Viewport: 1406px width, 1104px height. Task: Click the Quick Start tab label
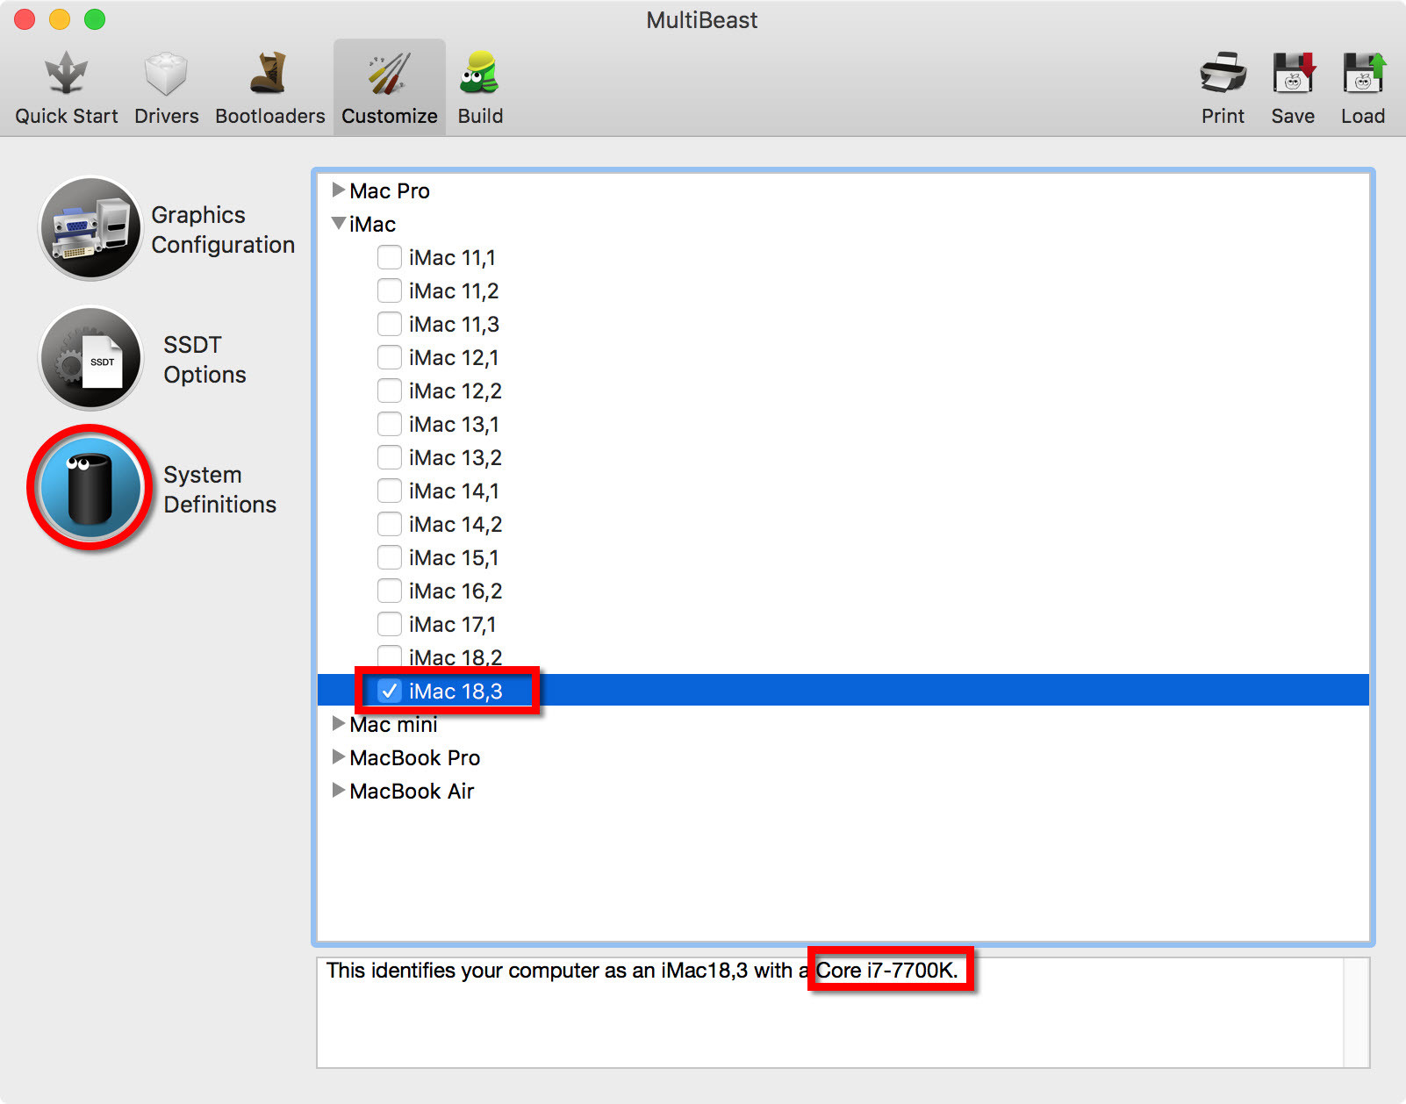point(66,116)
